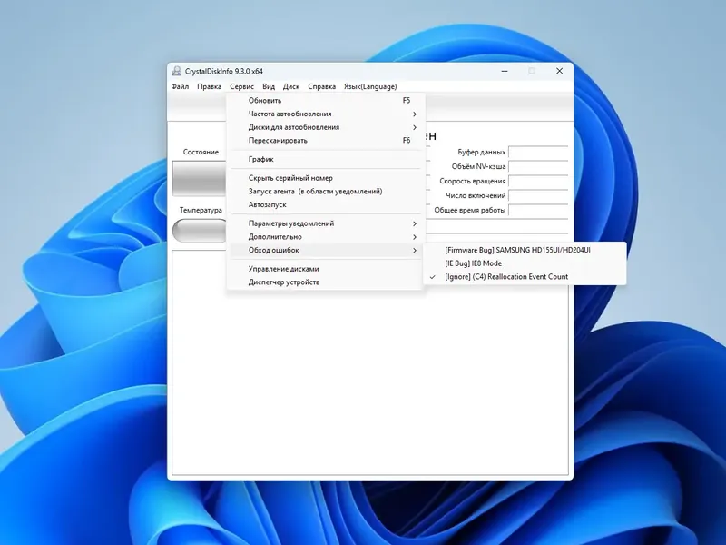Image resolution: width=726 pixels, height=545 pixels.
Task: Click the health status button under Состояние
Action: click(200, 178)
